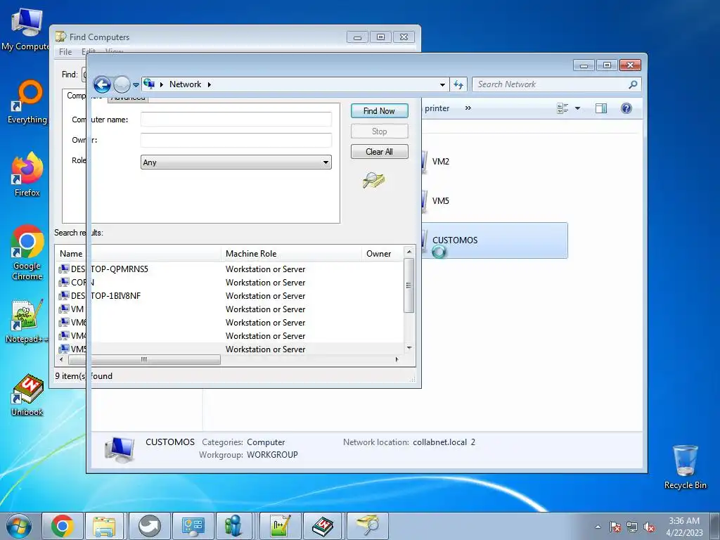Screen dimensions: 720x540
Task: Click the Add a printer toolbar command
Action: (x=435, y=108)
